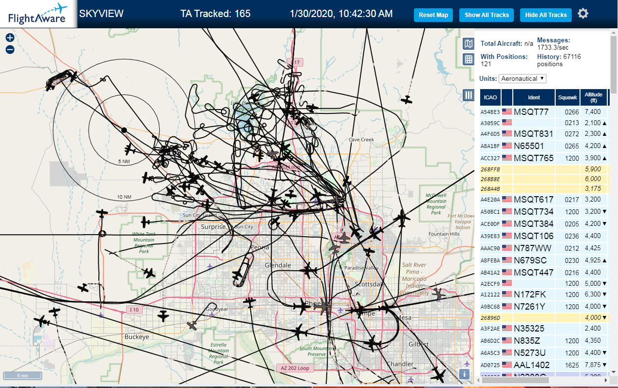Viewport: 618px width, 388px height.
Task: Select the N65501 aircraft row
Action: point(544,146)
